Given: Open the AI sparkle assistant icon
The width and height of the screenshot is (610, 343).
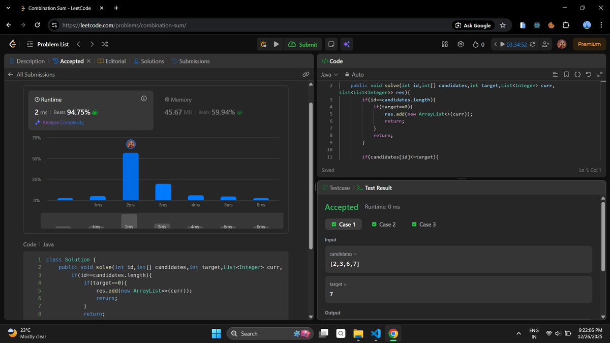Looking at the screenshot, I should 346,44.
